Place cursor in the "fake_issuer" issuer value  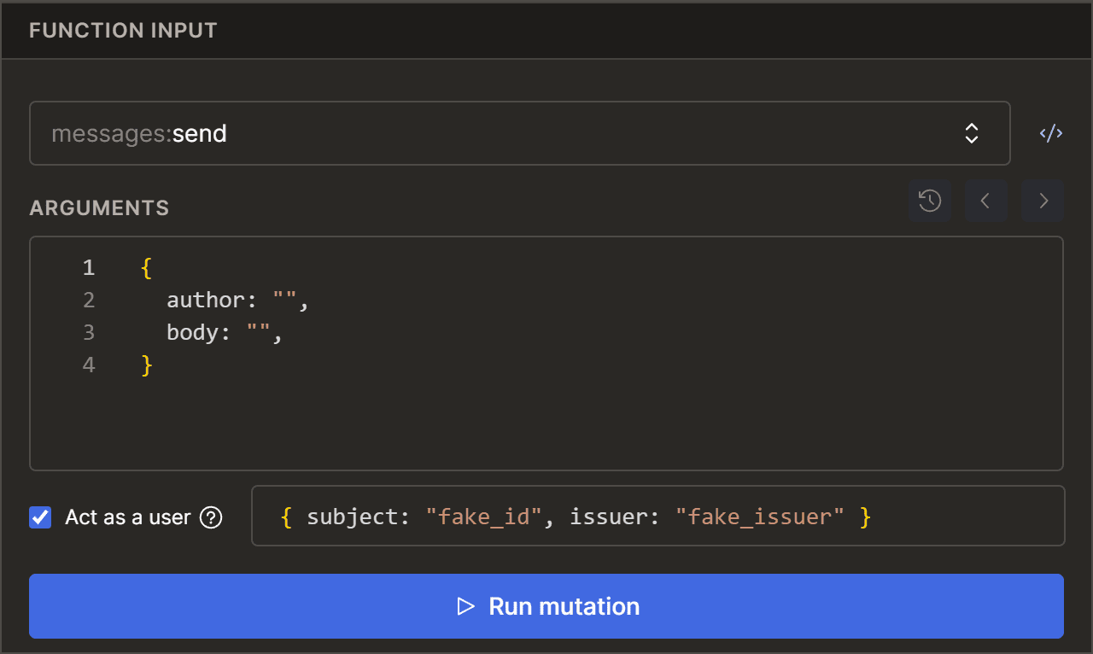click(759, 517)
